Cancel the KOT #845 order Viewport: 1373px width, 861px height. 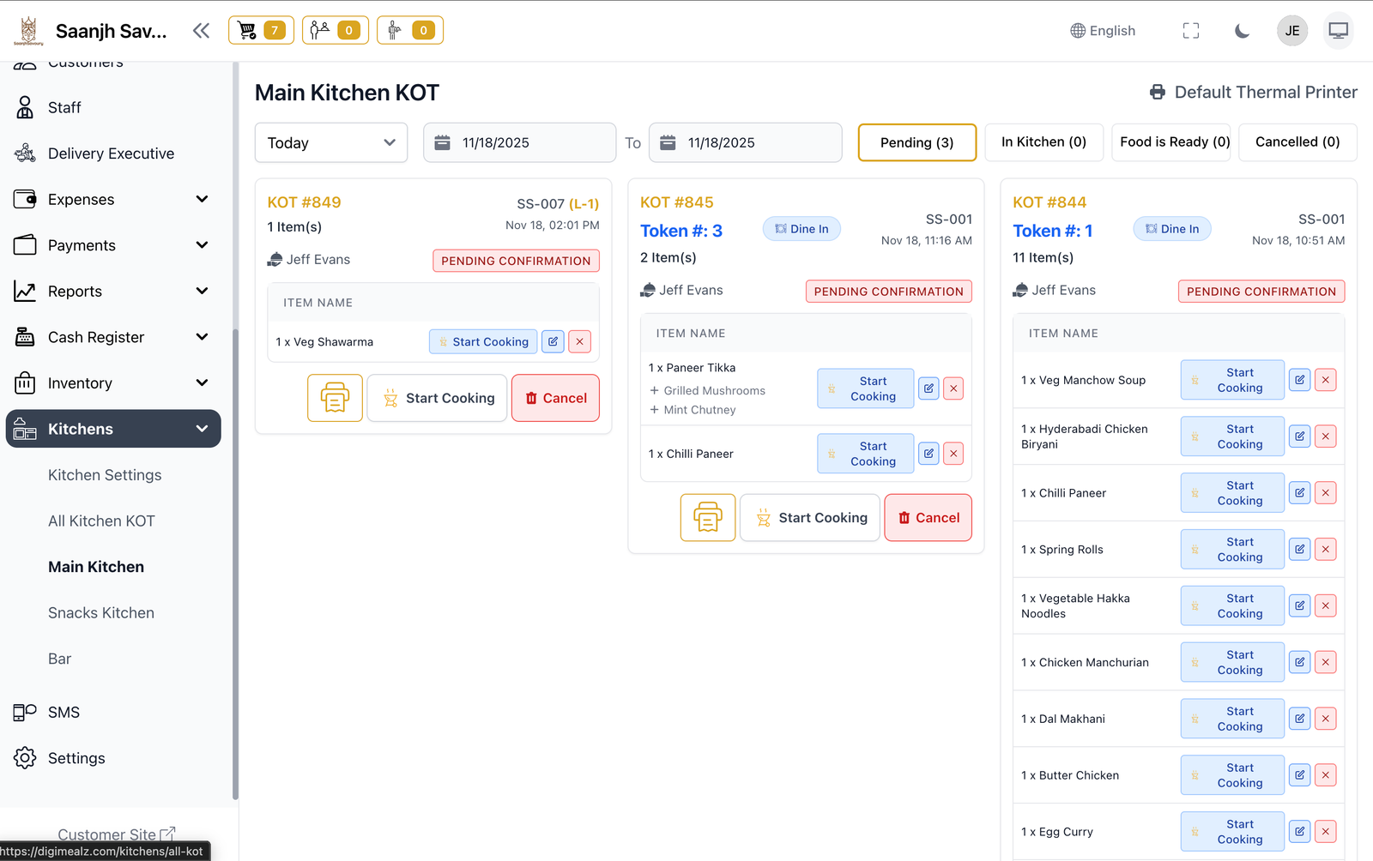pyautogui.click(x=928, y=518)
